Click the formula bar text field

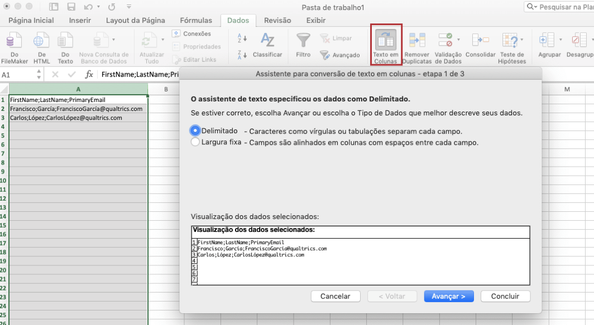tap(140, 75)
